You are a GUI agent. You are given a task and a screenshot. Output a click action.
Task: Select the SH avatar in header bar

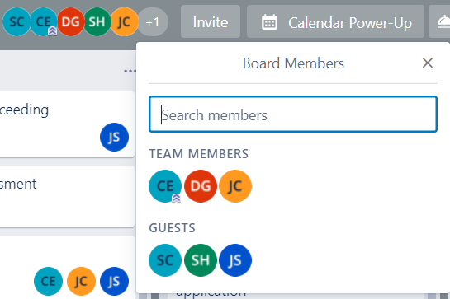97,22
